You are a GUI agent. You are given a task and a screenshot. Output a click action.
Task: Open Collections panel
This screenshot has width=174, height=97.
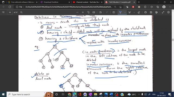[158, 7]
